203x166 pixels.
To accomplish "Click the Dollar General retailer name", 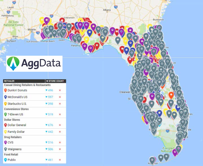I will pyautogui.click(x=17, y=125).
